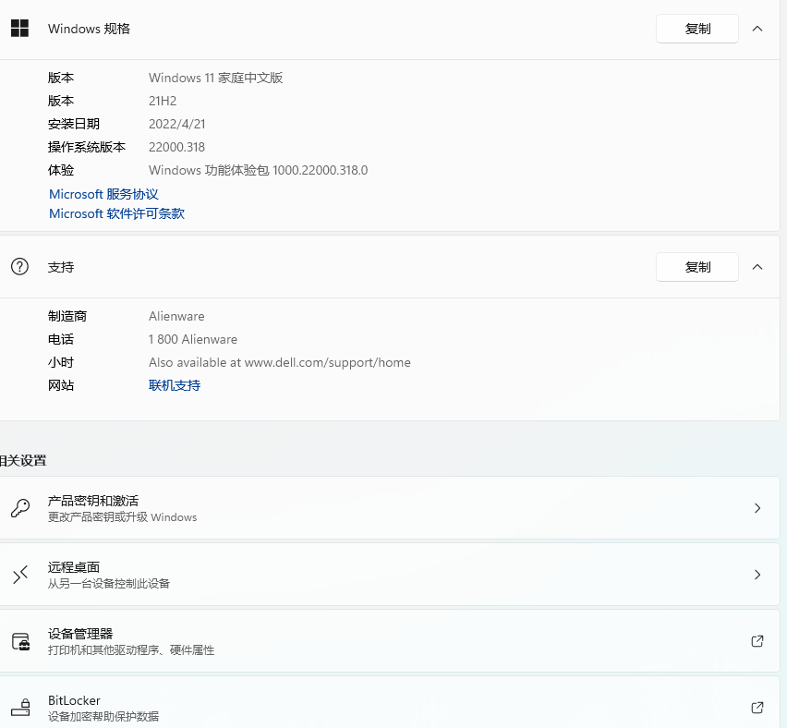Click the key icon for 产品密钥和激活

(20, 508)
